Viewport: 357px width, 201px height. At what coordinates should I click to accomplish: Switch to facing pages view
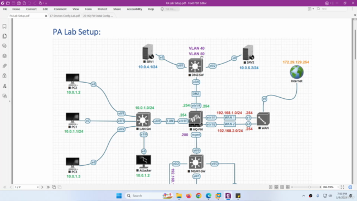coord(282,187)
